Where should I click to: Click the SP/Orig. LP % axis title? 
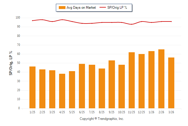coord(11,63)
